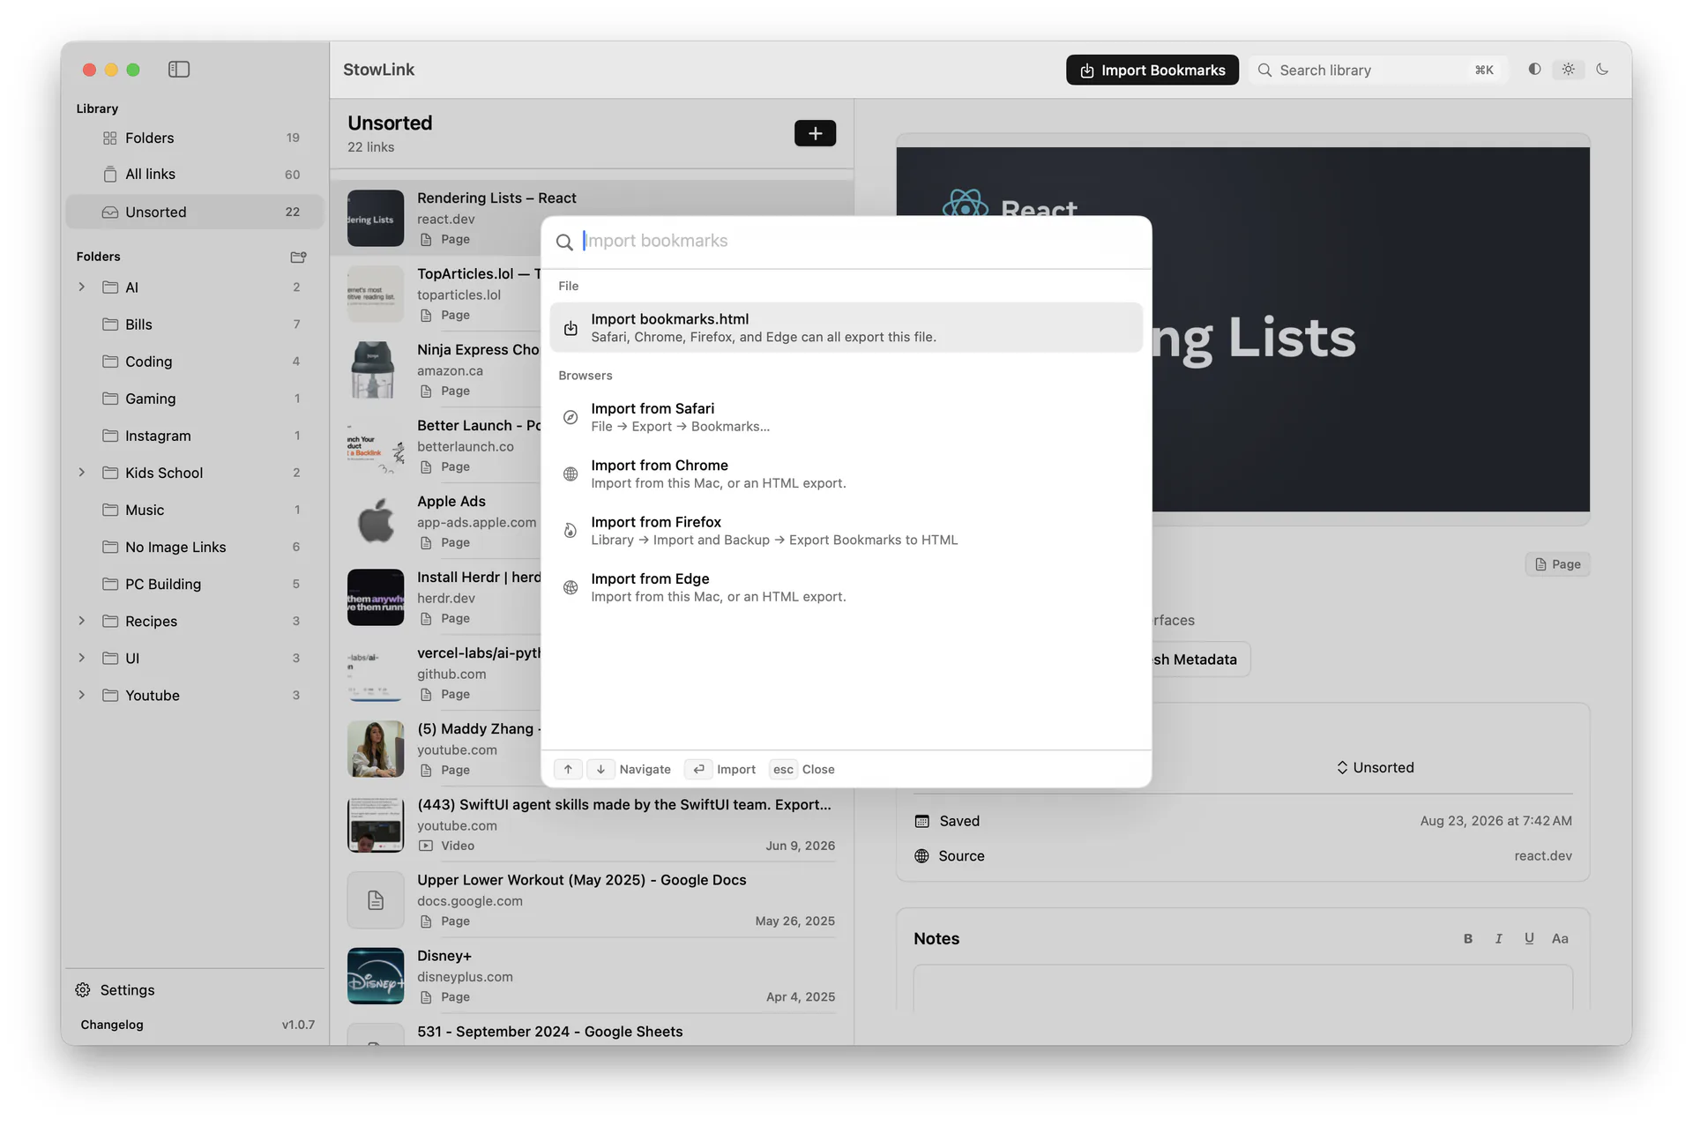Apply underline formatting in Notes
1693x1126 pixels.
pos(1529,939)
